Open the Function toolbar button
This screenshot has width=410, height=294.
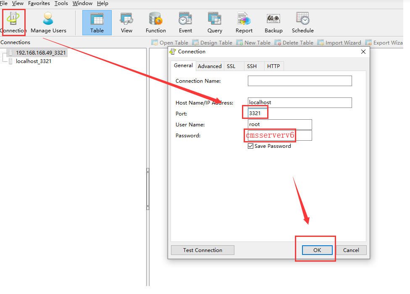point(156,23)
